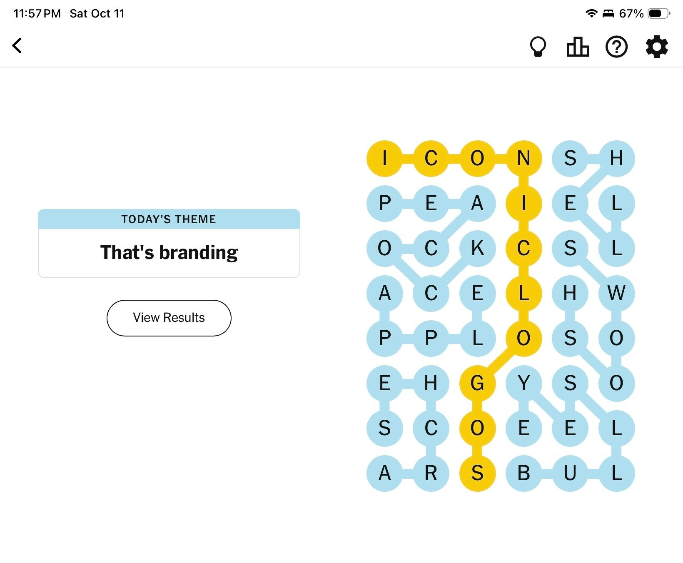Tap the letter W tile
683x563 pixels.
coord(616,293)
